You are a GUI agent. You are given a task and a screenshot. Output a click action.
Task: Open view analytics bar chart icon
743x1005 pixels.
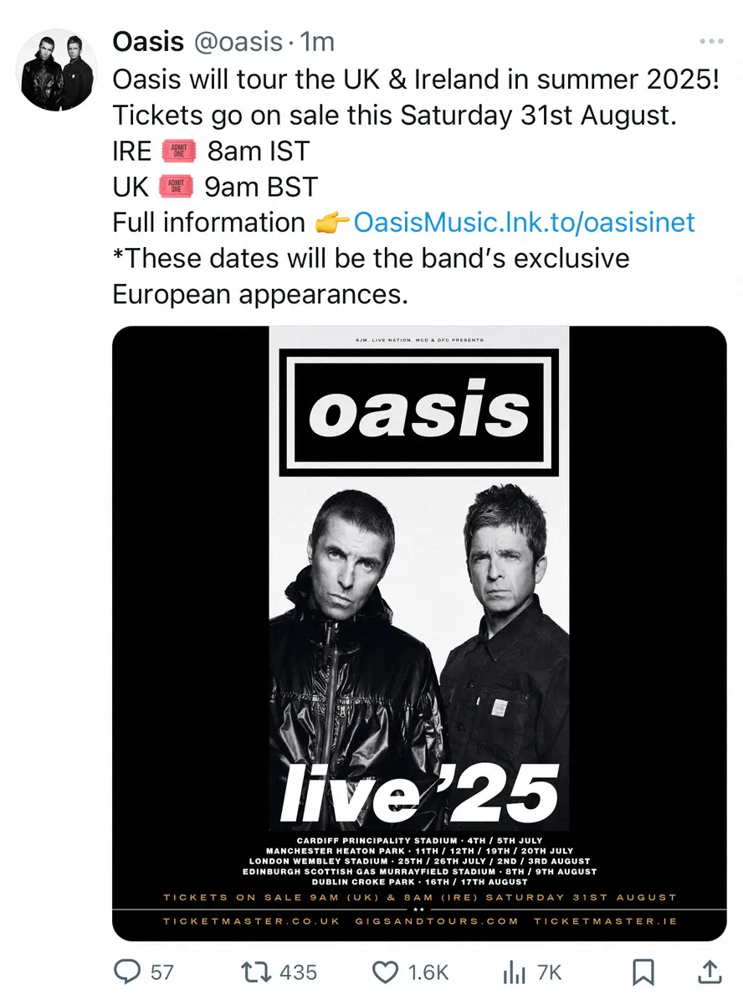click(x=513, y=971)
